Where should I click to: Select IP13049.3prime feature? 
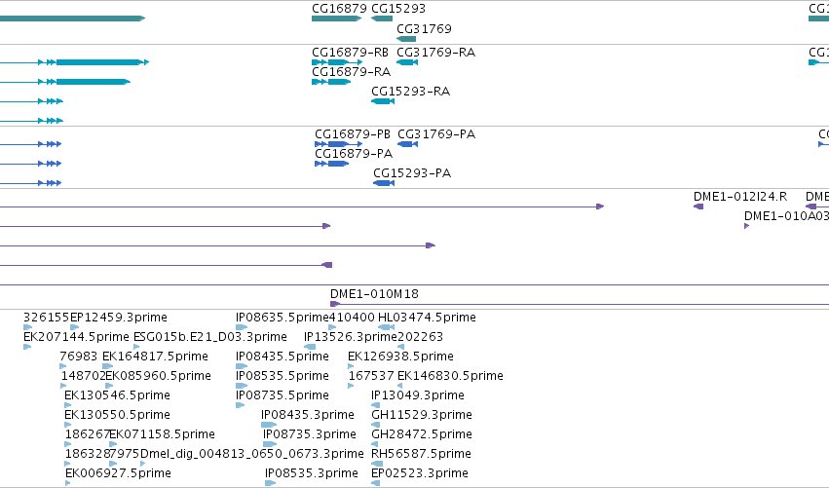375,405
